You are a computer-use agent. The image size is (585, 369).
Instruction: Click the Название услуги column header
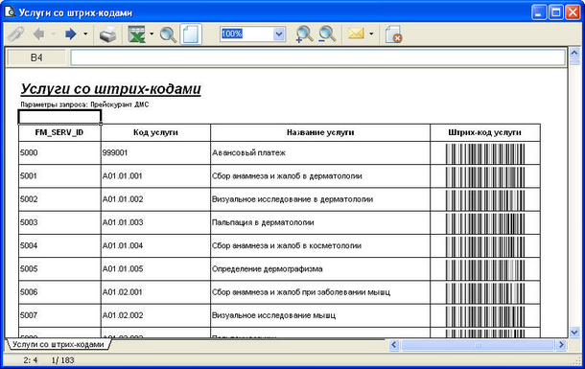pos(320,132)
